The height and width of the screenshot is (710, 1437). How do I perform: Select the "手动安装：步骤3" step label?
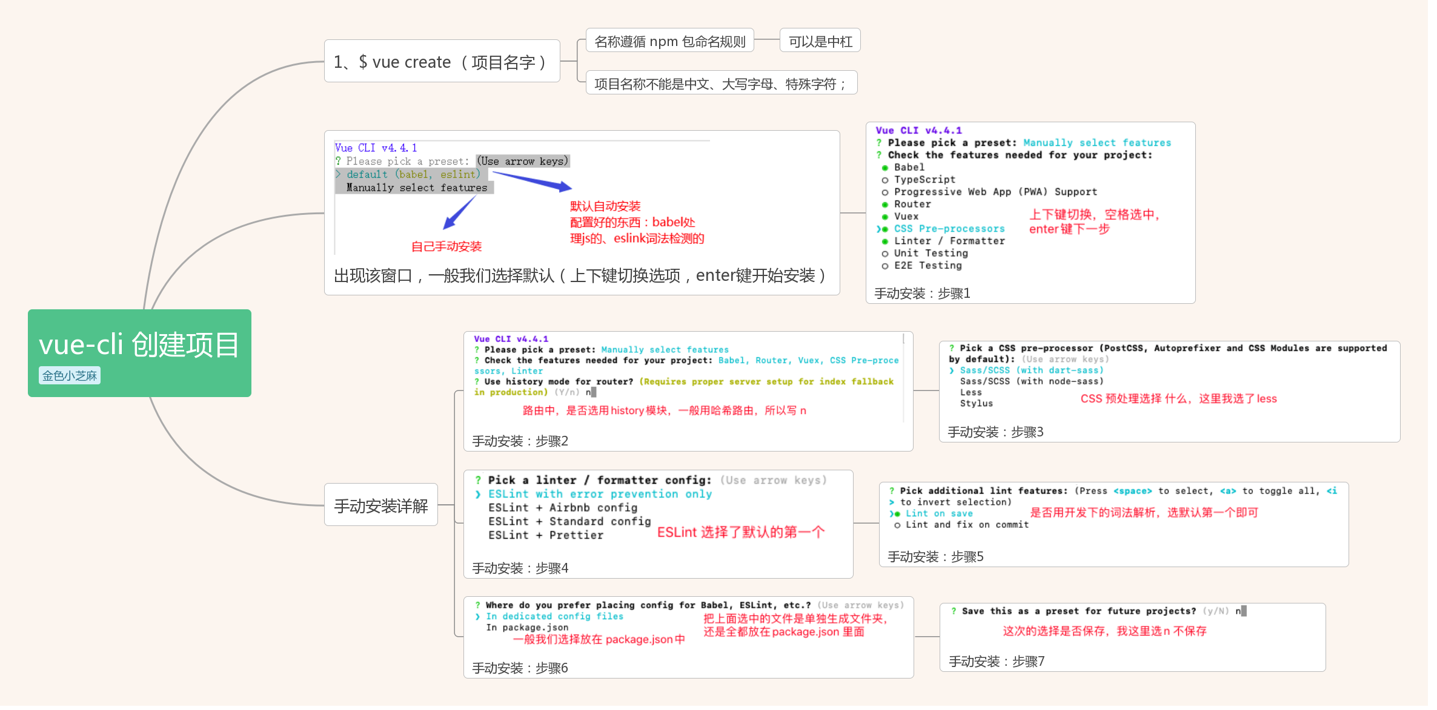click(x=996, y=432)
